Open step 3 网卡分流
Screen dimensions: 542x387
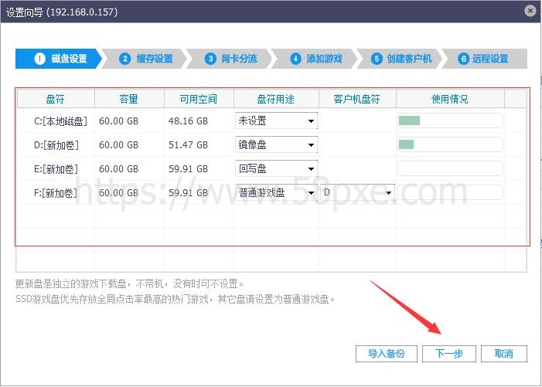pos(230,59)
